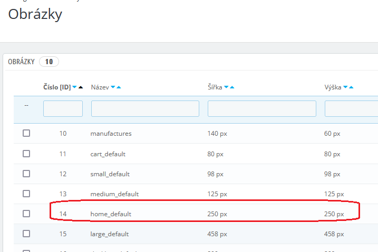Sort Název column descending with down arrow
The height and width of the screenshot is (252, 378).
[x=113, y=87]
